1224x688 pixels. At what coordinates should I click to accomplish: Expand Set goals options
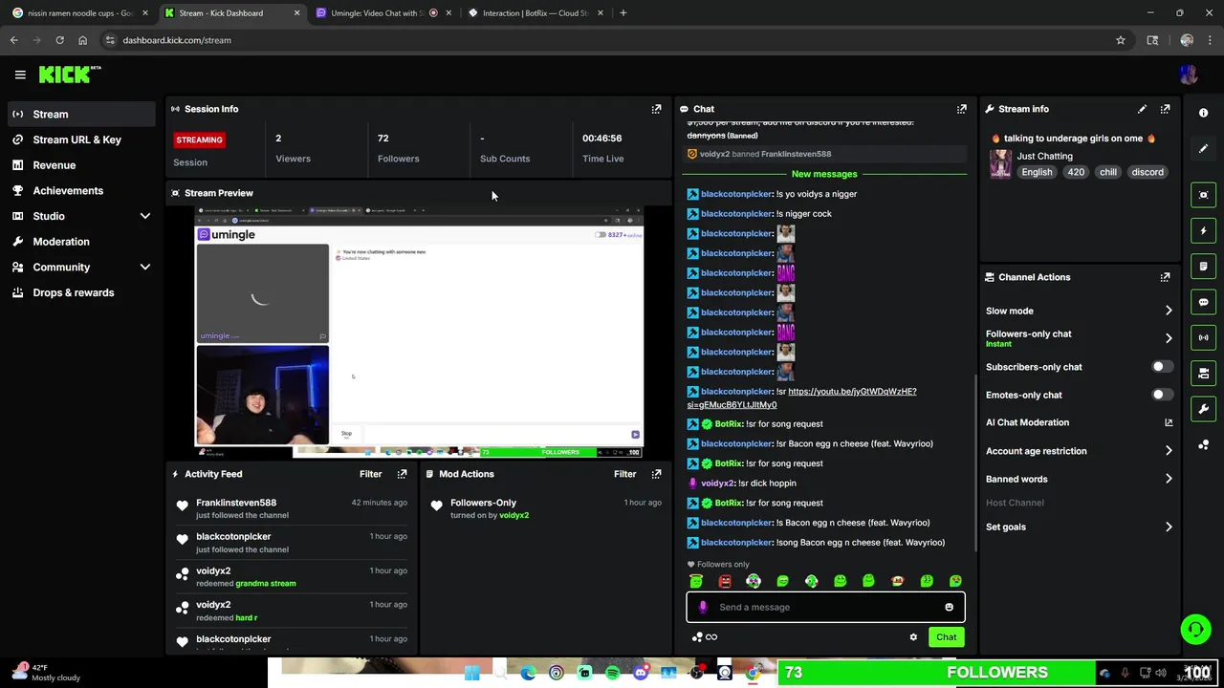point(1169,527)
